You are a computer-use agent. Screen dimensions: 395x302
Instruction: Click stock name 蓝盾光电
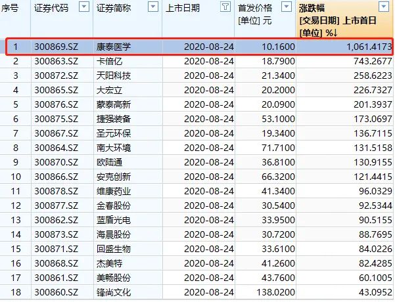tap(114, 220)
